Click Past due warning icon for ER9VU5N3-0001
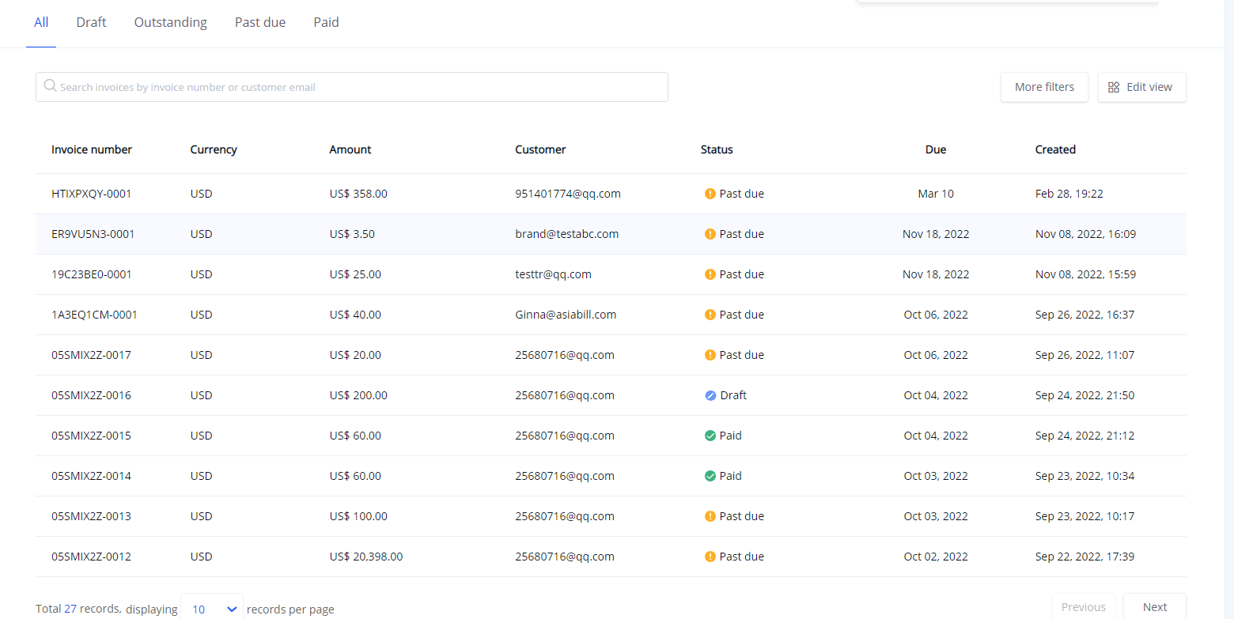Image resolution: width=1234 pixels, height=619 pixels. point(710,234)
